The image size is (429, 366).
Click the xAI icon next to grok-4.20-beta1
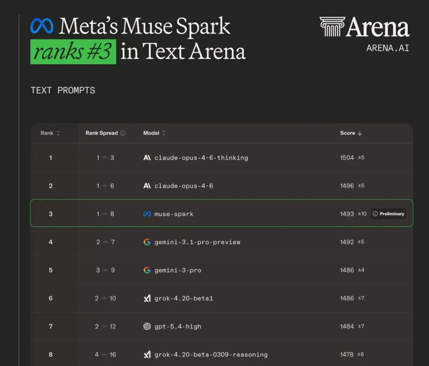pyautogui.click(x=147, y=299)
